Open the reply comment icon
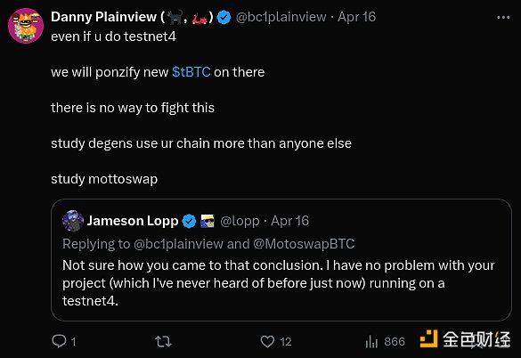This screenshot has width=521, height=358. pos(59,341)
